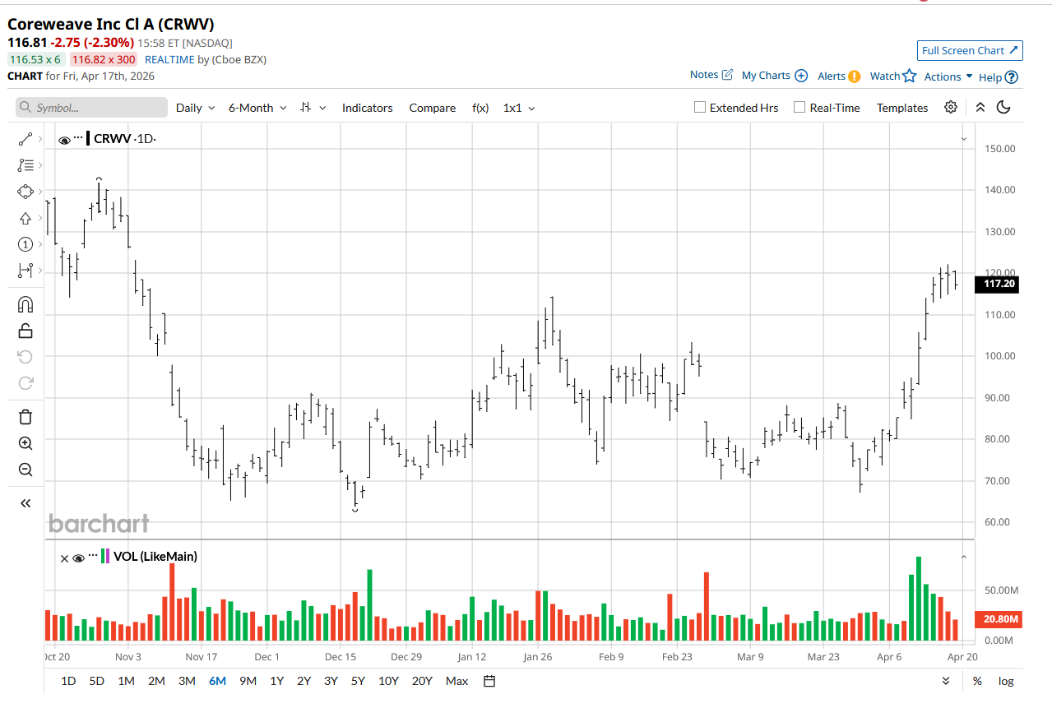
Task: Open the Compare menu
Action: pos(433,108)
